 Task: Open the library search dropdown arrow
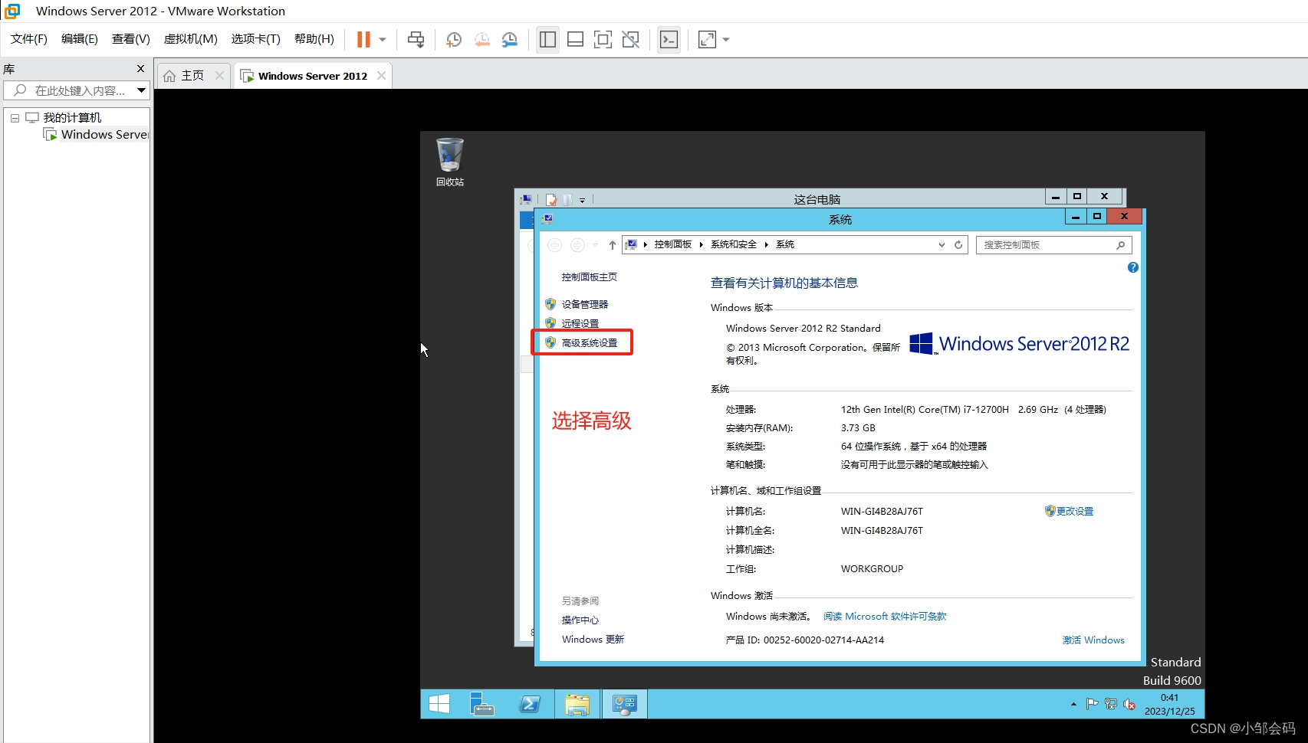pos(142,90)
